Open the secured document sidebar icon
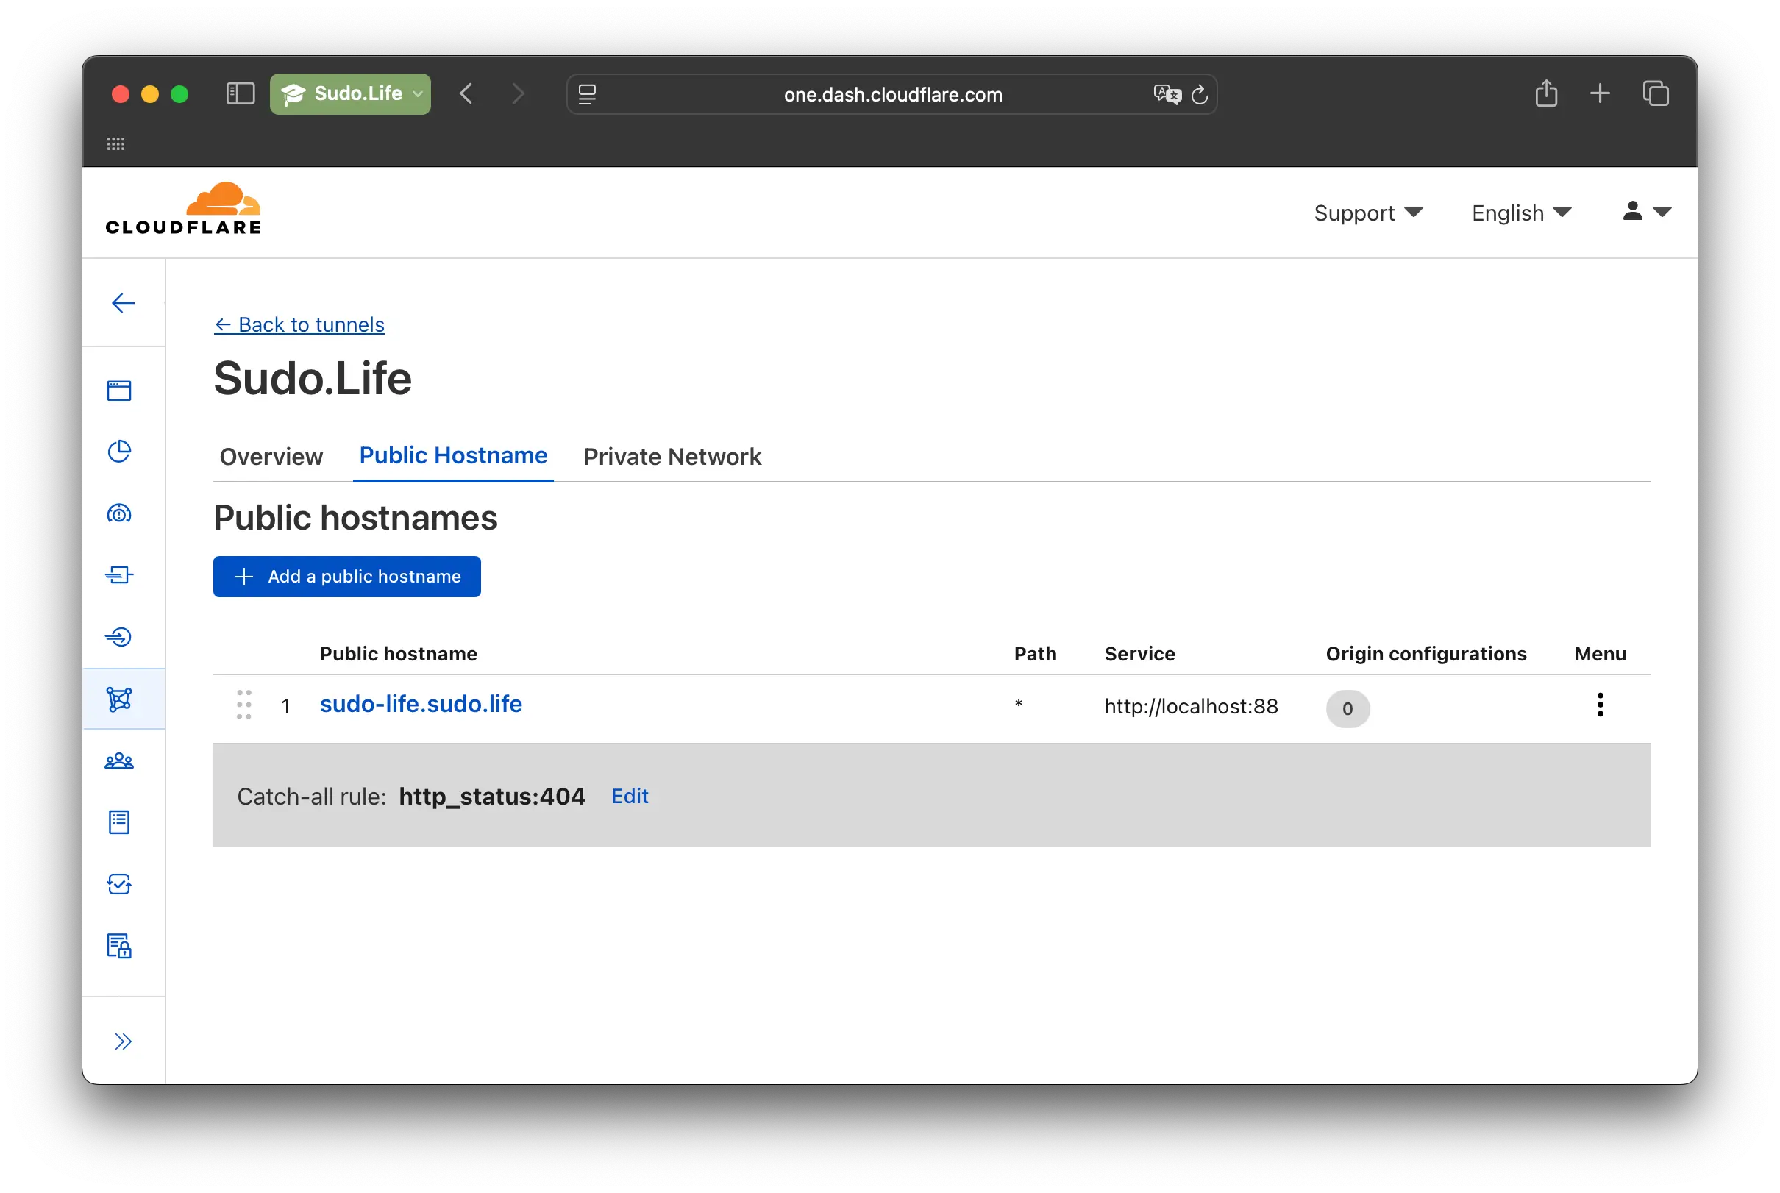Screen dimensions: 1780x1193 [119, 947]
